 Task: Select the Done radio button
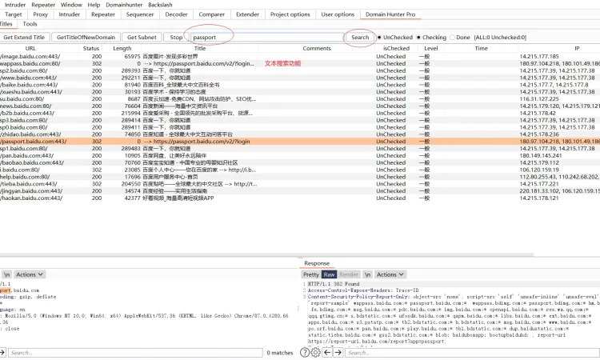pyautogui.click(x=452, y=38)
